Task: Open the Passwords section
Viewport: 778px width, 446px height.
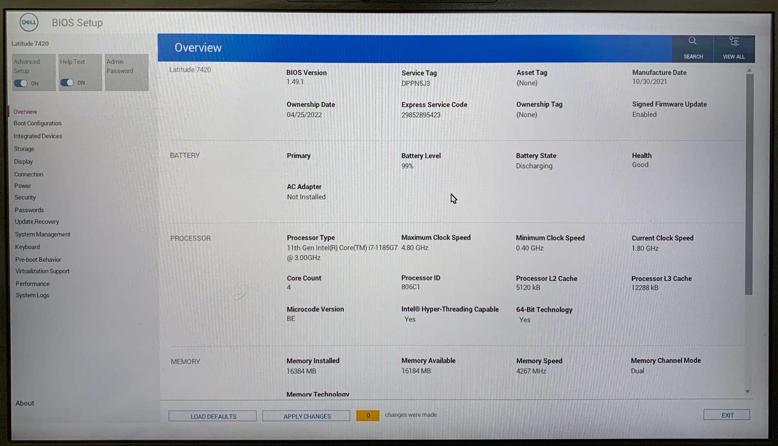Action: tap(29, 210)
